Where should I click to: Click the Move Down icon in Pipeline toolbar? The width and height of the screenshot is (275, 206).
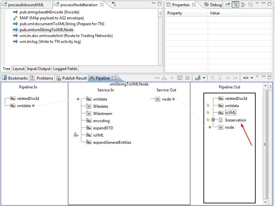220,78
